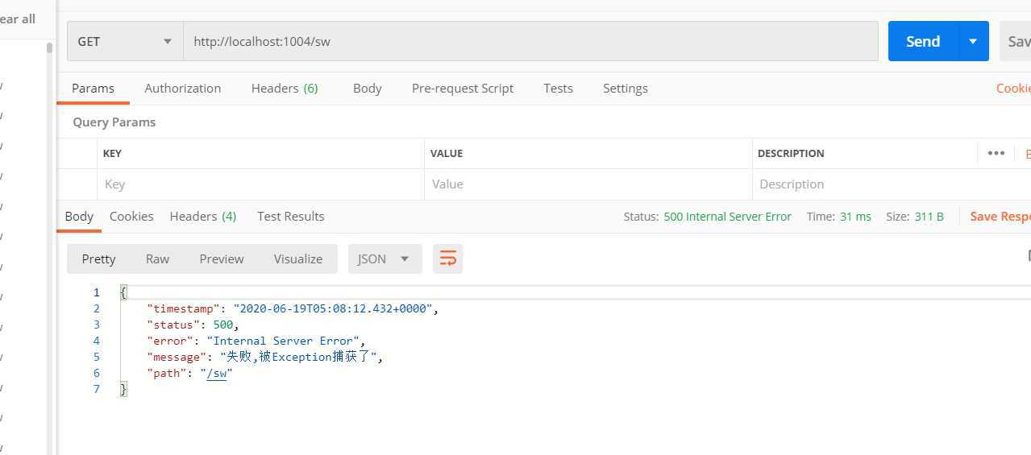
Task: Switch to the Authorization tab
Action: [x=182, y=89]
